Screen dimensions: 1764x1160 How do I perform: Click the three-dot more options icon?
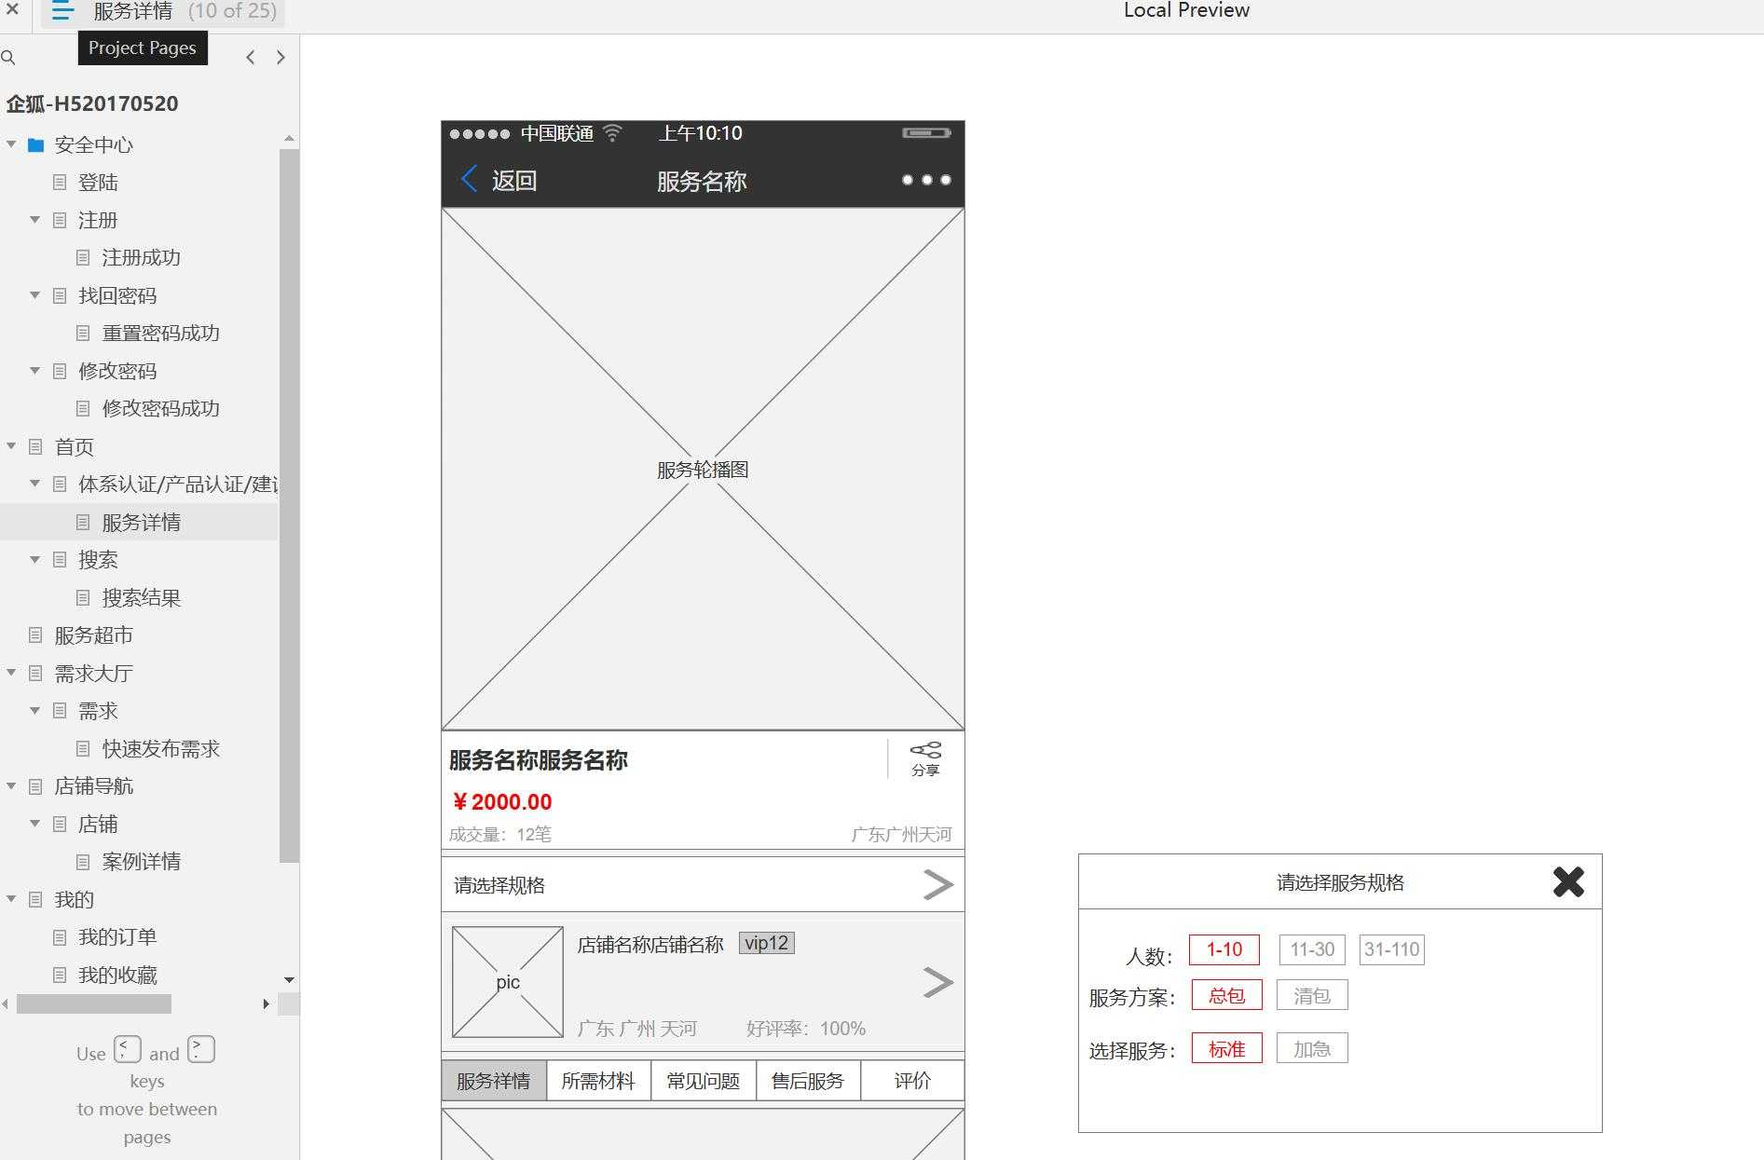click(927, 180)
